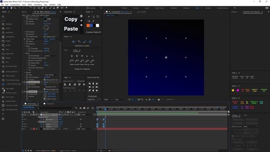
Task: Move anchor point to bottom-right arrow
Action: click(97, 90)
